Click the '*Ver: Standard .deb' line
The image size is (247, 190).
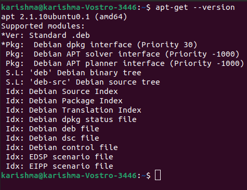coord(46,35)
